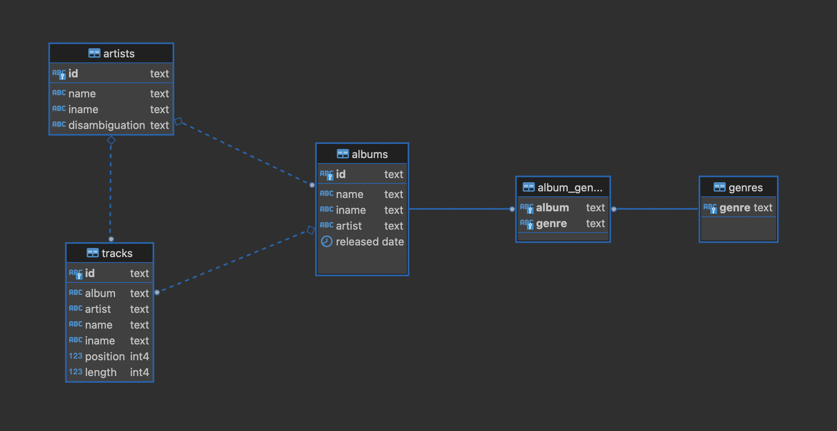Select the id column in albums
This screenshot has height=431, width=837.
coord(362,174)
